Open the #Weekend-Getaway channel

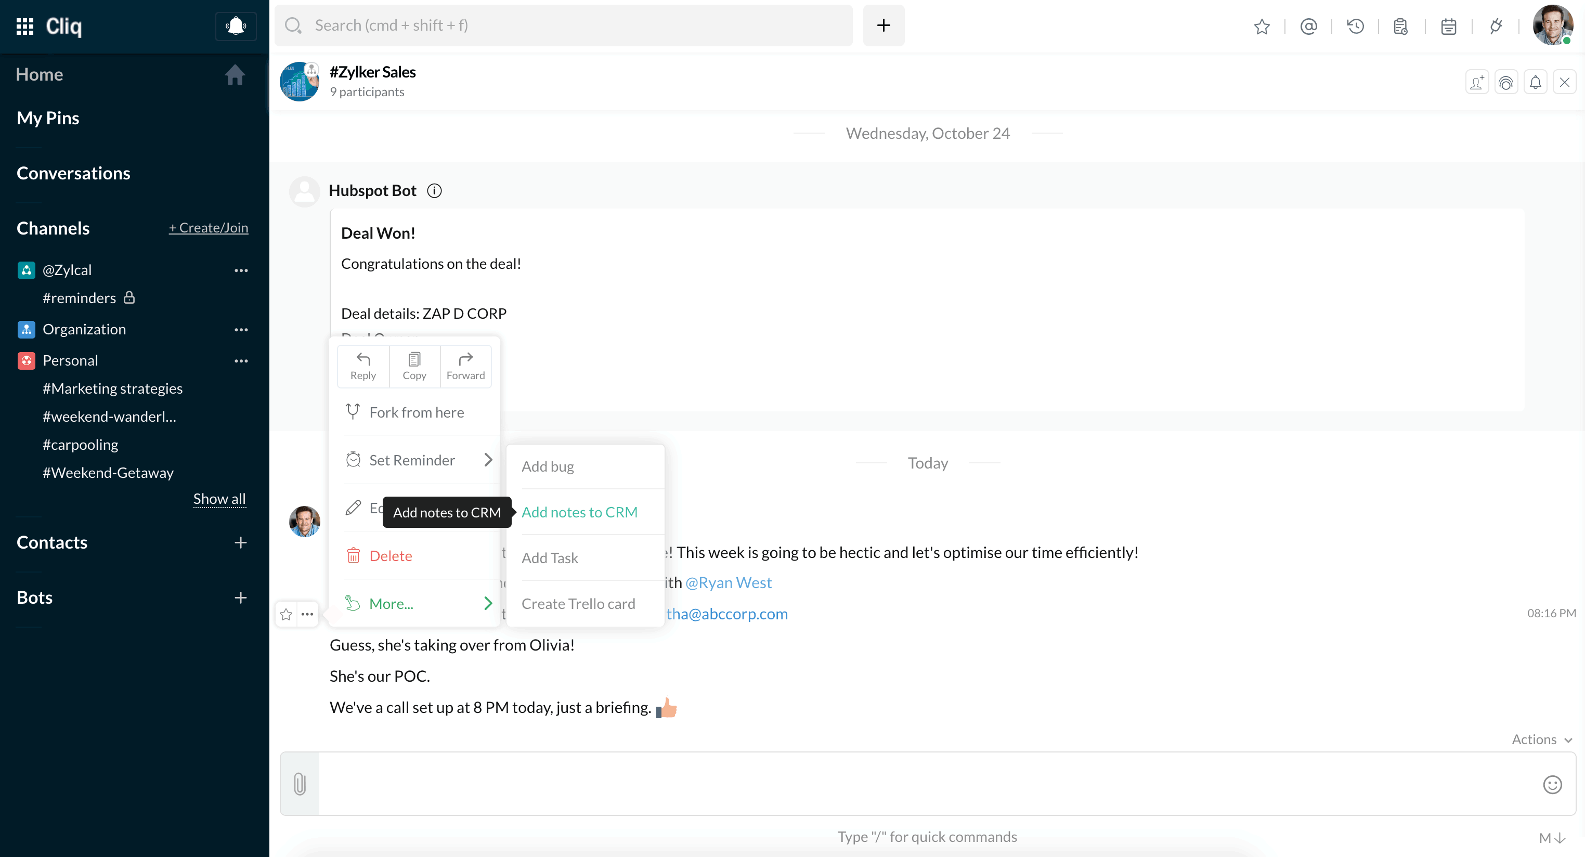[108, 473]
